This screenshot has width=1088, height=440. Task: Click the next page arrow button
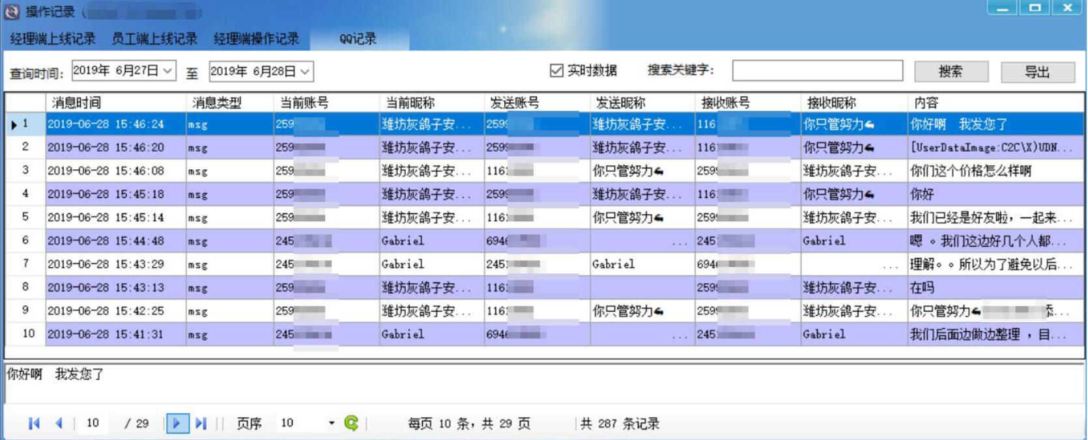(x=177, y=424)
